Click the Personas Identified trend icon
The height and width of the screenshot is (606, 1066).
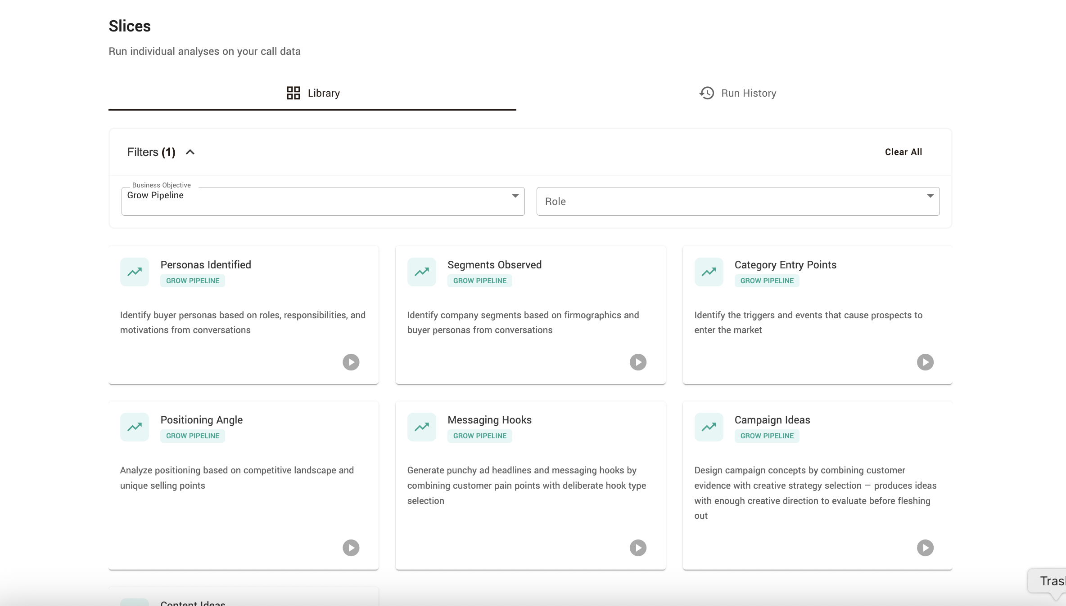[135, 272]
